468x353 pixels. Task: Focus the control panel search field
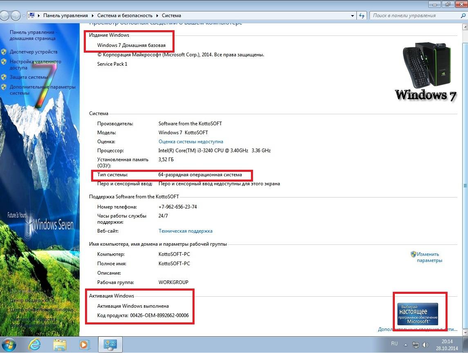(x=418, y=16)
